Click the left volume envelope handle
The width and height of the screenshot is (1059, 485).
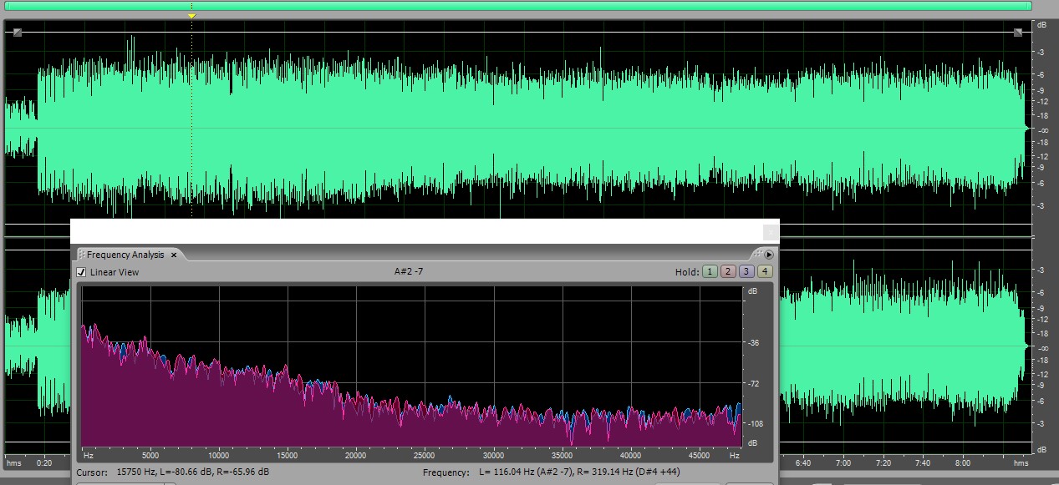point(17,33)
